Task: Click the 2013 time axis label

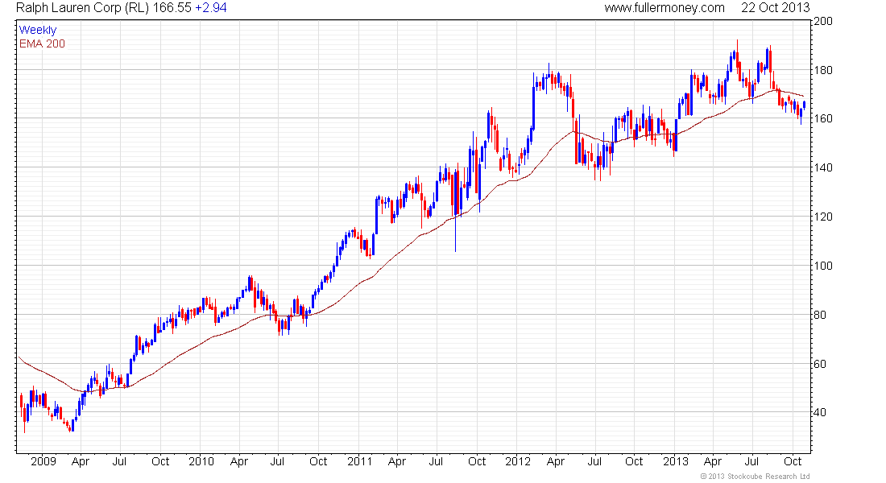Action: coord(676,461)
